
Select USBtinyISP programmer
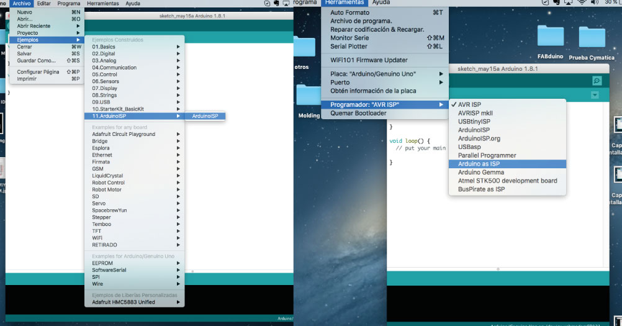pos(507,122)
